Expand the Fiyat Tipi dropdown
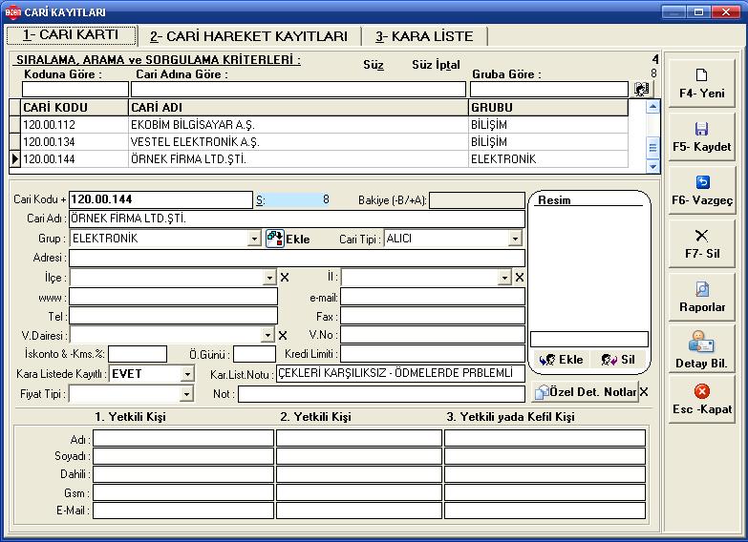This screenshot has width=748, height=542. click(187, 394)
